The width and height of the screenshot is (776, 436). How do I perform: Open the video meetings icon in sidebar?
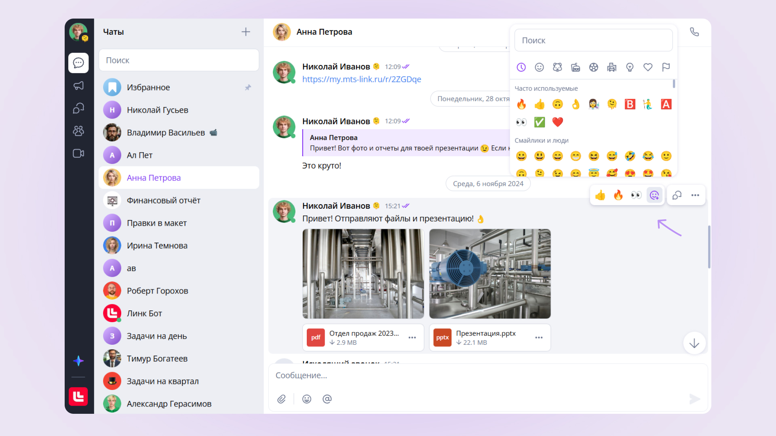tap(78, 153)
